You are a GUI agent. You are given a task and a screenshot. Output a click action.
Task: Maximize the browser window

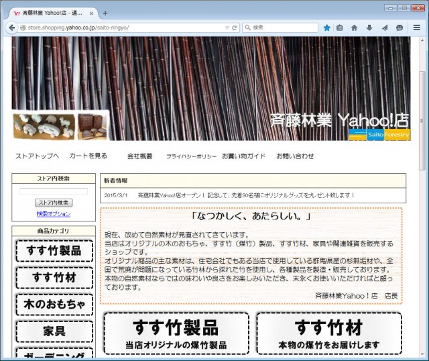click(x=404, y=7)
